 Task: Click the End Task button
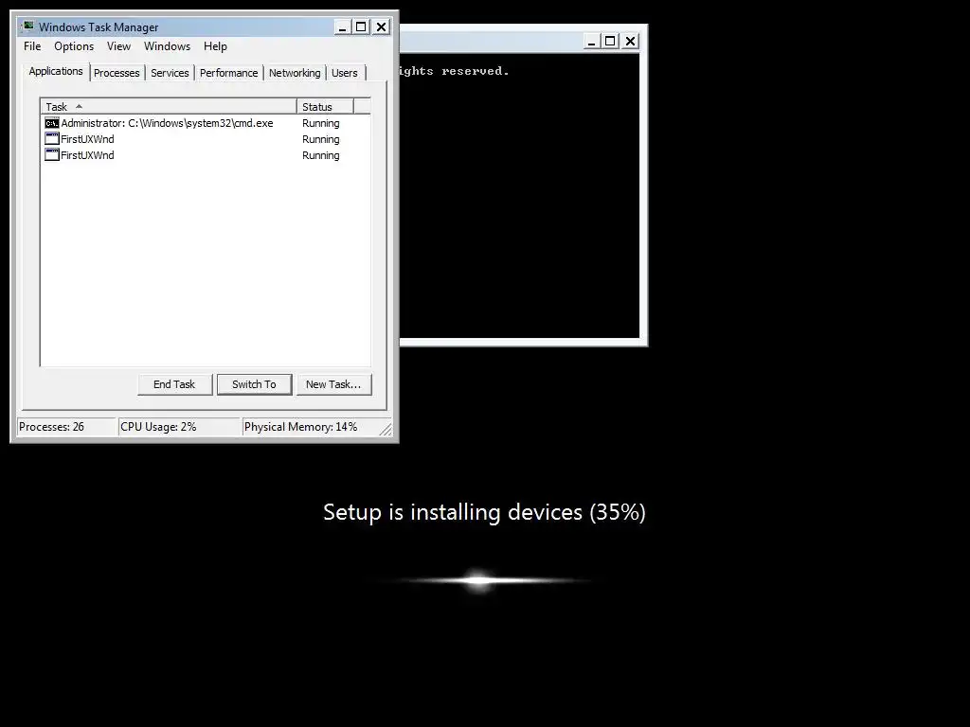click(174, 384)
